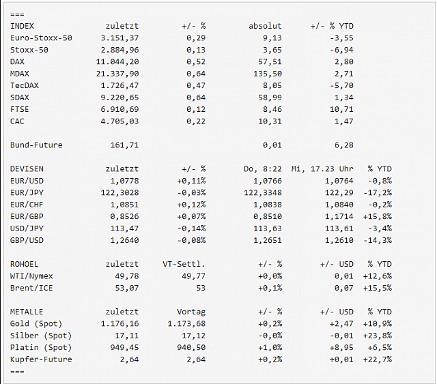This screenshot has height=384, width=437.
Task: Click the Bund-Future value 161,71
Action: click(124, 145)
